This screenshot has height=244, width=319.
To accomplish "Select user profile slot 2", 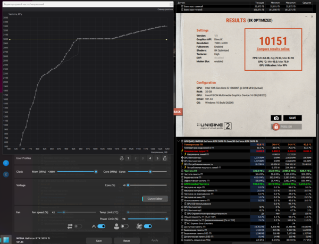I will (x=136, y=158).
